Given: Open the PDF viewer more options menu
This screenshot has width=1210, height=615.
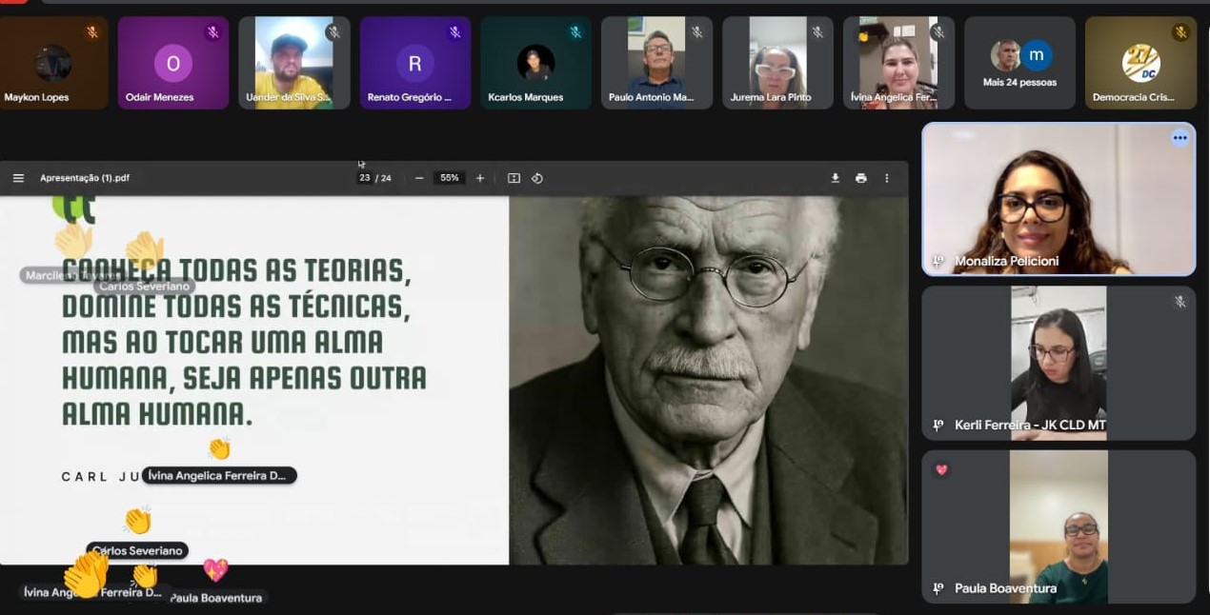Looking at the screenshot, I should [887, 178].
